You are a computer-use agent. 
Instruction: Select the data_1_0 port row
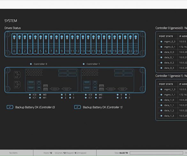[x=172, y=100]
